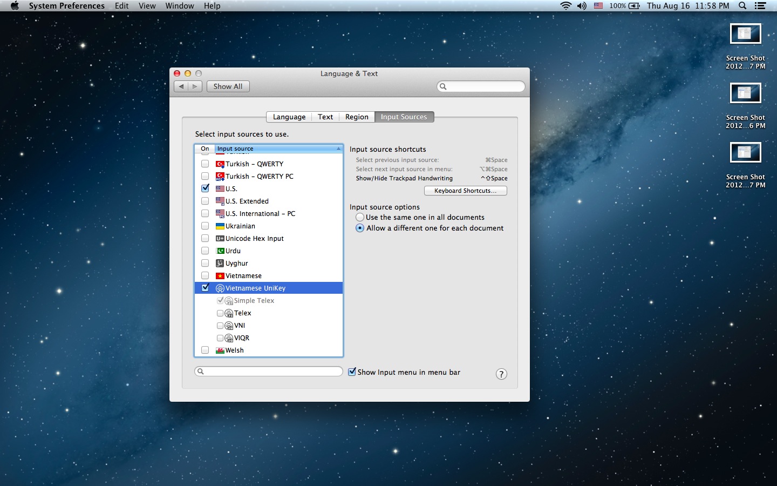Select the Input Sources tab

(x=404, y=117)
